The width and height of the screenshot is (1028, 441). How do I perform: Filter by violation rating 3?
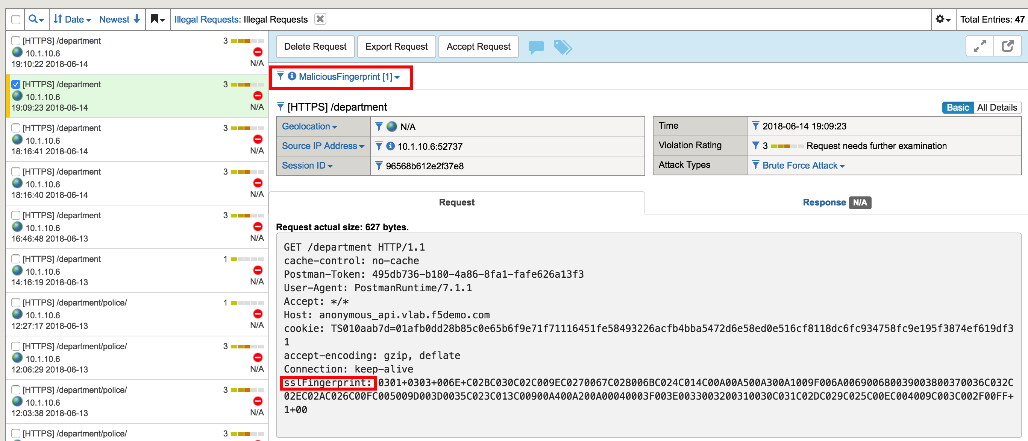(x=755, y=145)
